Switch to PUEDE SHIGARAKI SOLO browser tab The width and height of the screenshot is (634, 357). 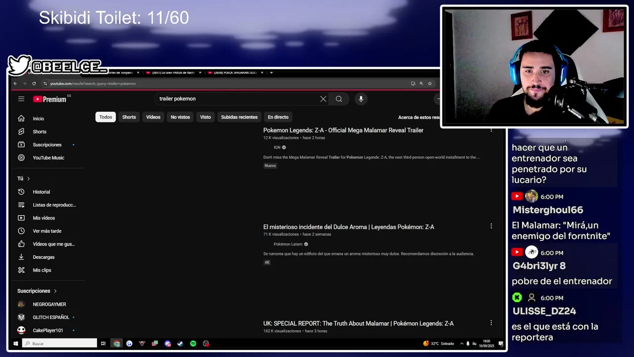tap(234, 72)
